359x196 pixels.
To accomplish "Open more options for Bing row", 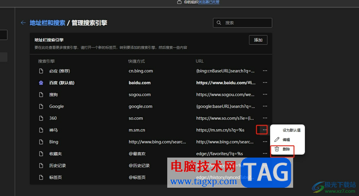I will (x=265, y=142).
